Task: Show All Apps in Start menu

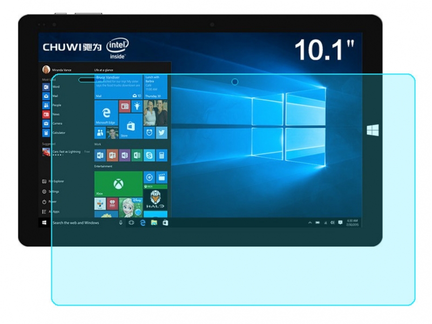Action: tap(51, 212)
